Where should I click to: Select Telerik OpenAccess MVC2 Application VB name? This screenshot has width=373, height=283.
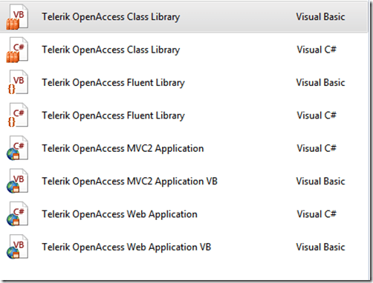click(x=129, y=182)
